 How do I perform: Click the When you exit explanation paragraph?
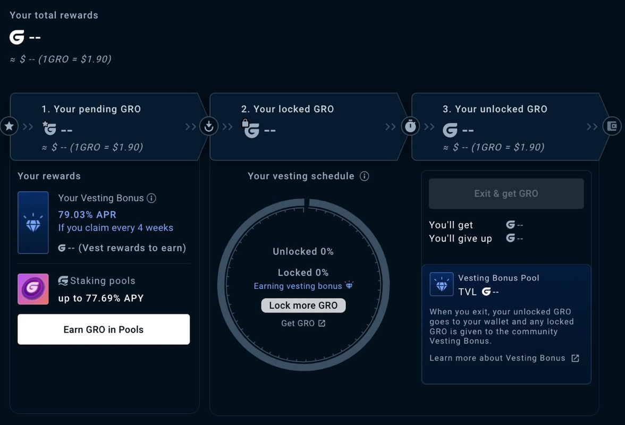click(x=502, y=326)
